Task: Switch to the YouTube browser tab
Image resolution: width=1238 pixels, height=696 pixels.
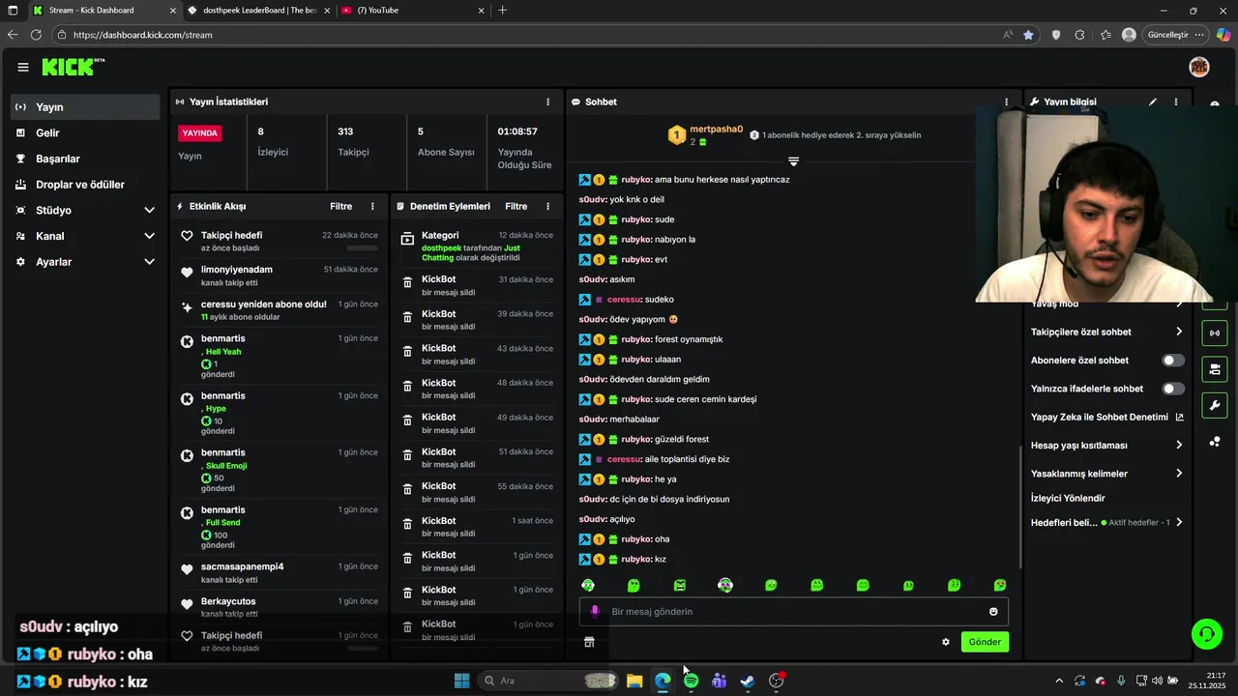Action: tap(414, 11)
